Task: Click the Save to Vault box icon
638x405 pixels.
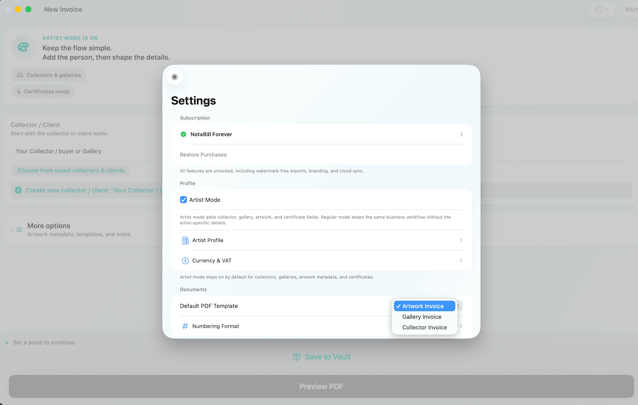Action: pyautogui.click(x=297, y=357)
